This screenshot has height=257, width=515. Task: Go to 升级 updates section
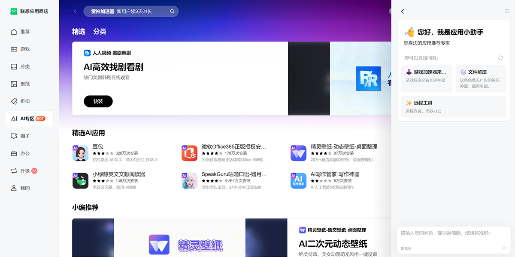25,171
